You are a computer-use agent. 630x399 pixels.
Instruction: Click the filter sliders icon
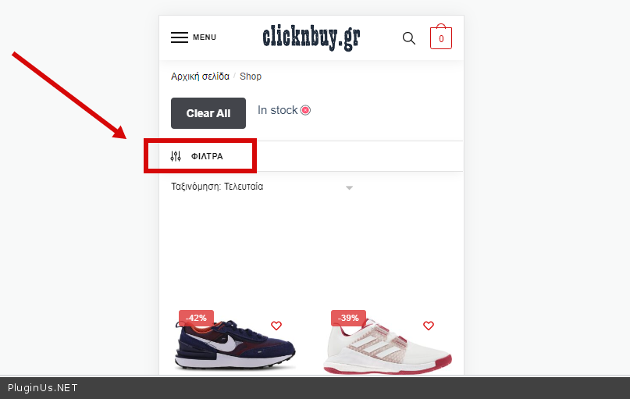click(x=176, y=156)
